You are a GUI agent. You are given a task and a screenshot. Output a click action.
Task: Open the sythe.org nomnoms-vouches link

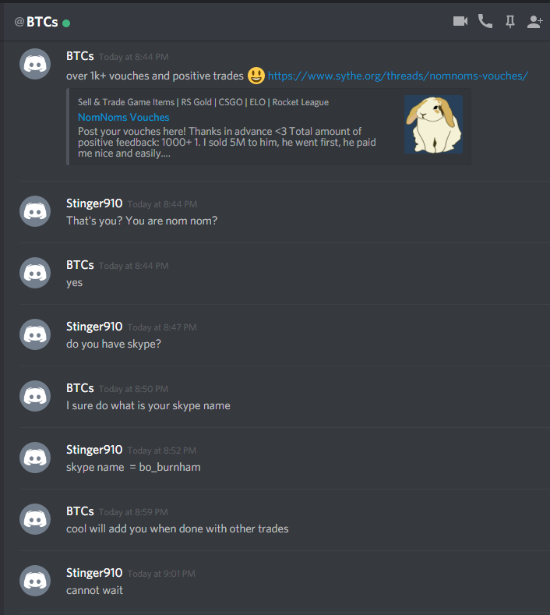(398, 76)
